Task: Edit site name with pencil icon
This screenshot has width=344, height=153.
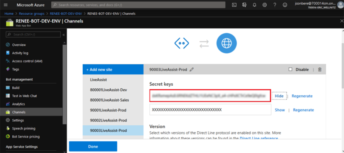Action: [192, 69]
